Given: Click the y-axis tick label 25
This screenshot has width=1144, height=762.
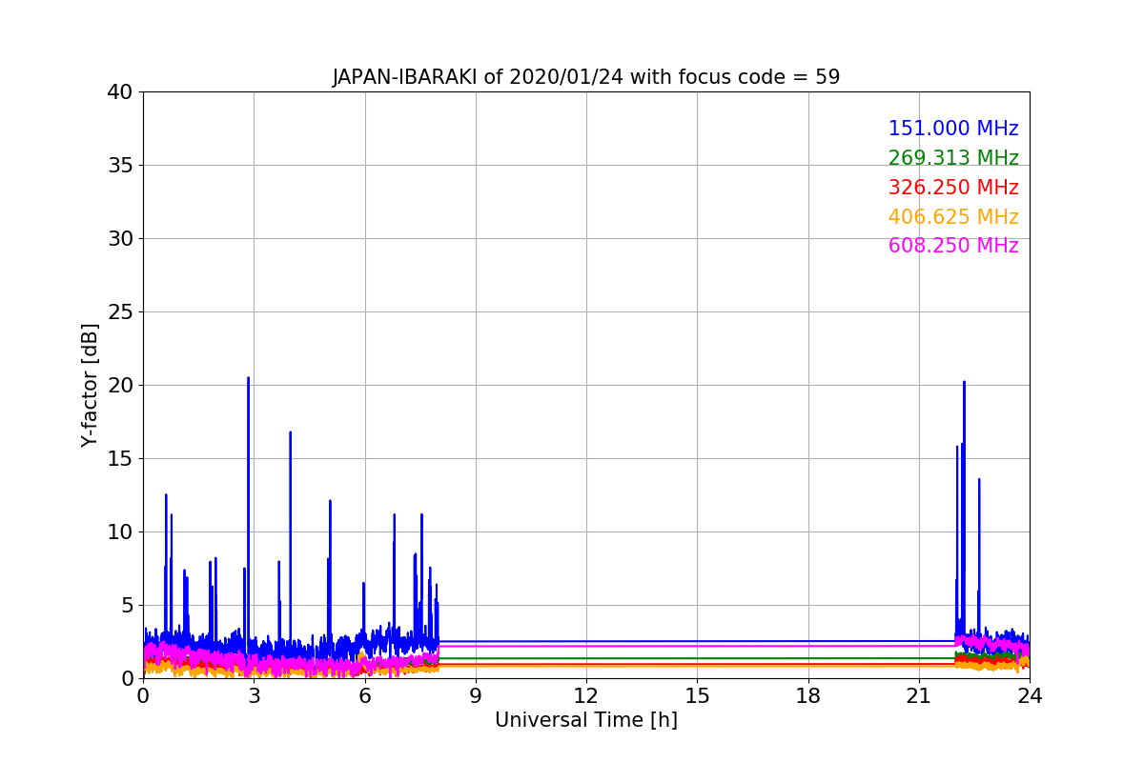Looking at the screenshot, I should pyautogui.click(x=119, y=312).
